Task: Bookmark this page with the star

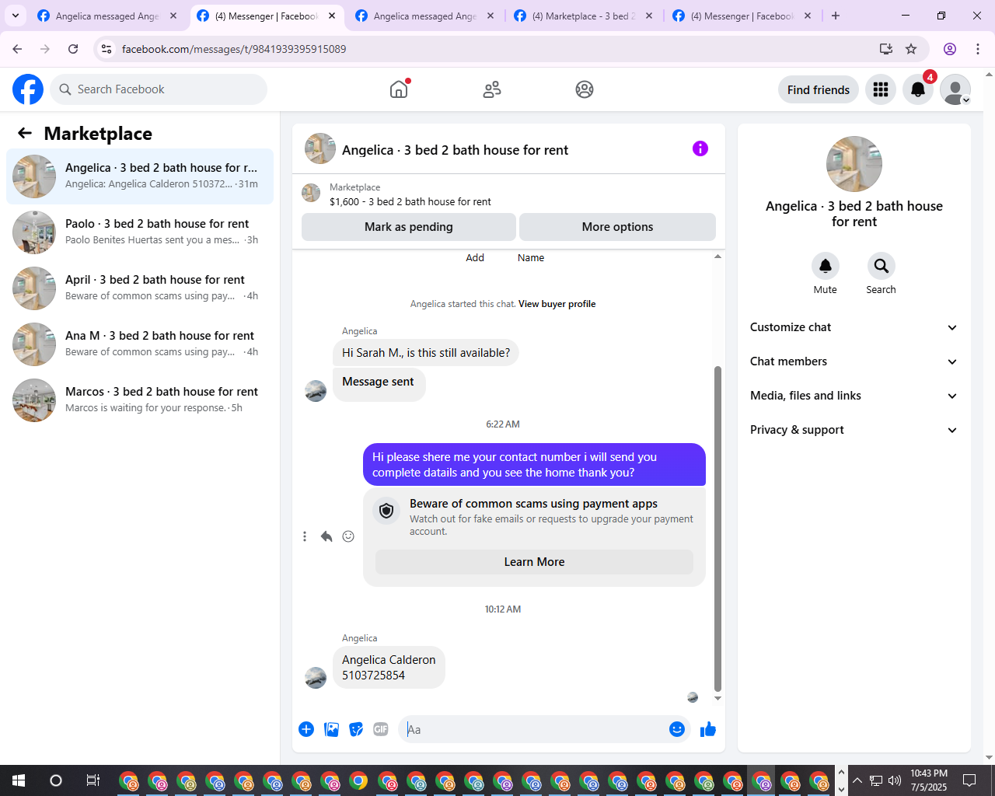Action: (911, 49)
